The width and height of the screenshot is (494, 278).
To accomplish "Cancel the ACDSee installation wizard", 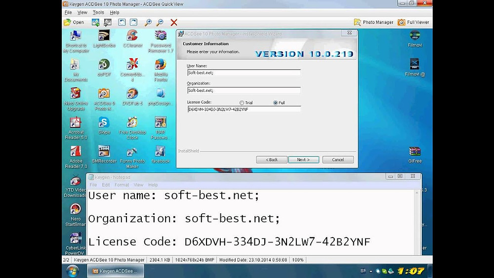I will (338, 159).
